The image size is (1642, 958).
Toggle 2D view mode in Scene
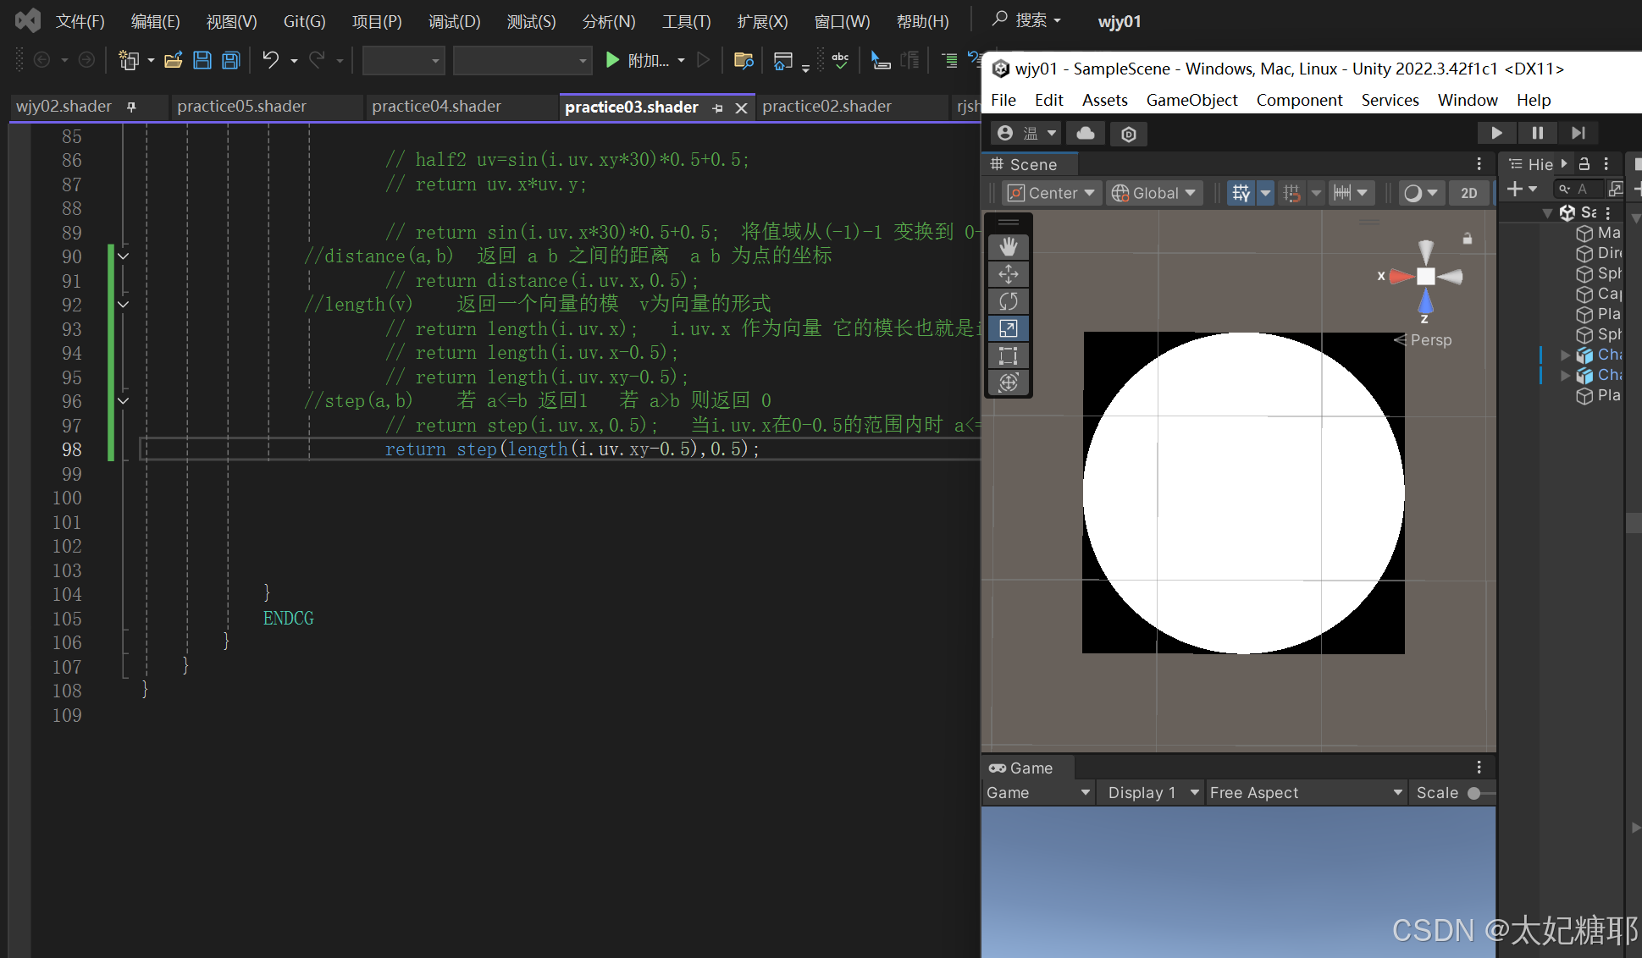pyautogui.click(x=1468, y=193)
